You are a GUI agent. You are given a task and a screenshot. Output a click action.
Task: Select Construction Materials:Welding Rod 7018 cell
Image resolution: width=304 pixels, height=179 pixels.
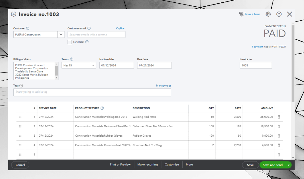(102, 117)
